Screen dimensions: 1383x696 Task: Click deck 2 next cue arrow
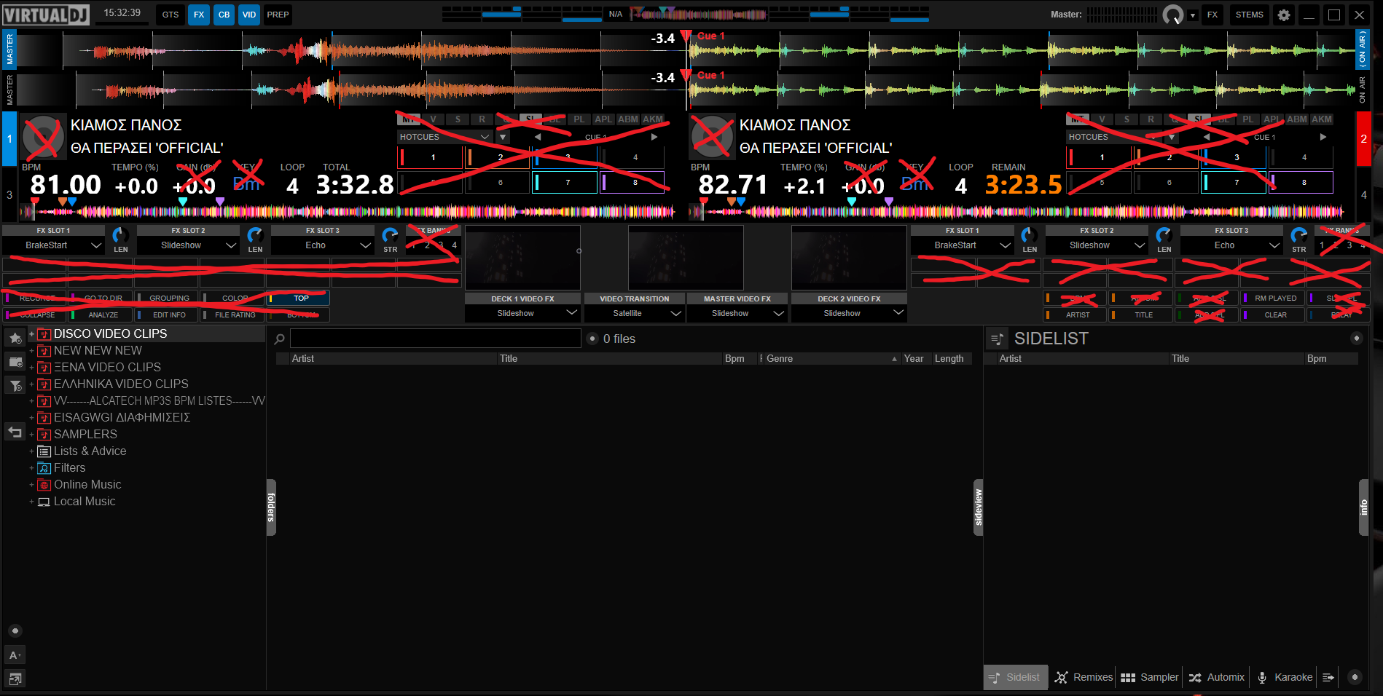(1323, 137)
